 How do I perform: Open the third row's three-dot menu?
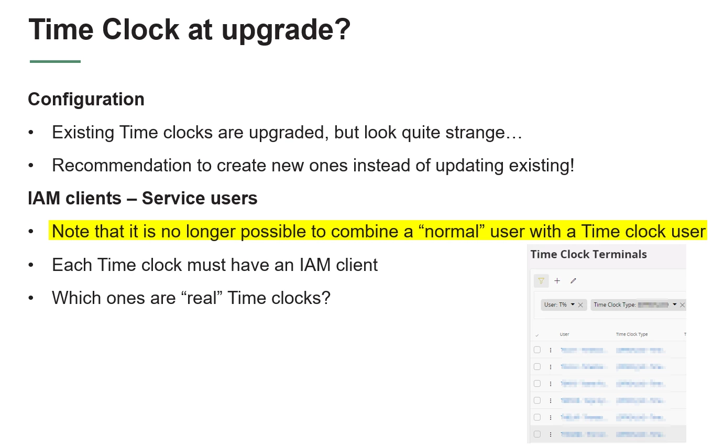[x=551, y=384]
